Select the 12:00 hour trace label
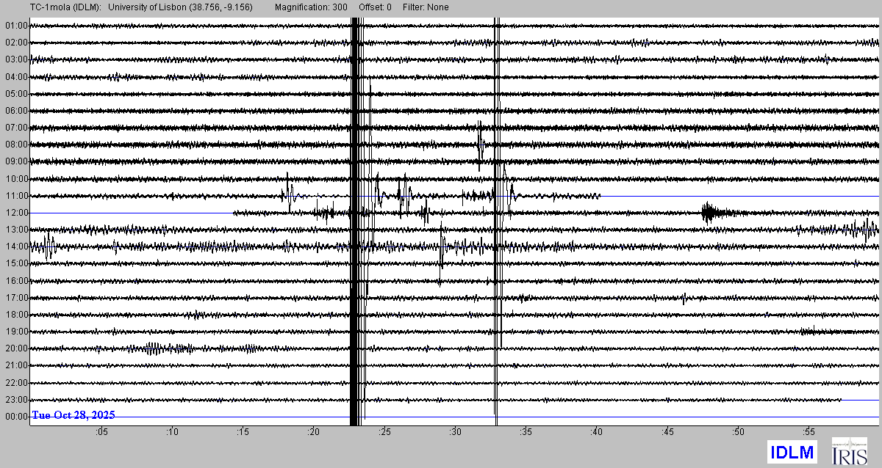The image size is (882, 468). pyautogui.click(x=16, y=213)
